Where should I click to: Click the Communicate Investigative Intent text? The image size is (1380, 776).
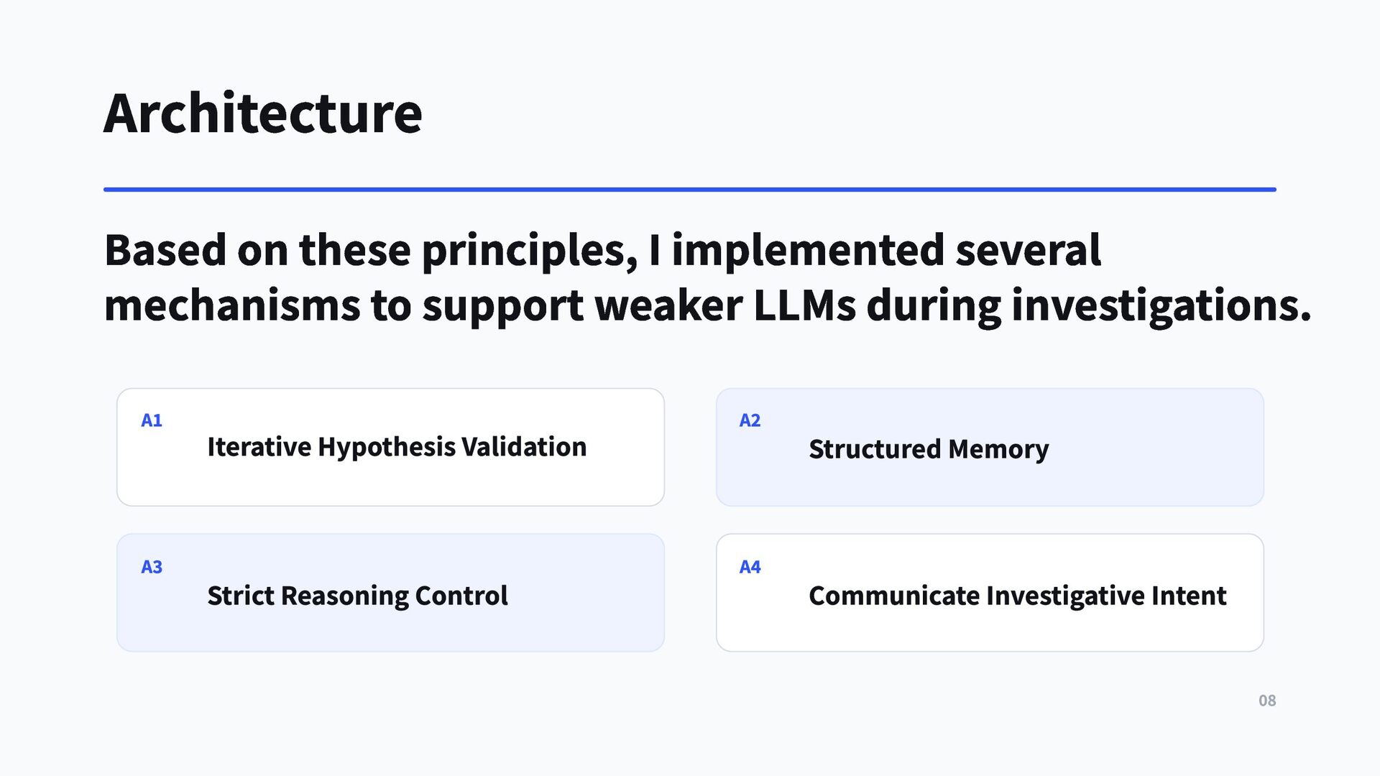(x=1017, y=596)
